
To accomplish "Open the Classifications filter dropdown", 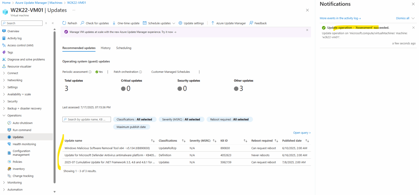I will (135, 119).
